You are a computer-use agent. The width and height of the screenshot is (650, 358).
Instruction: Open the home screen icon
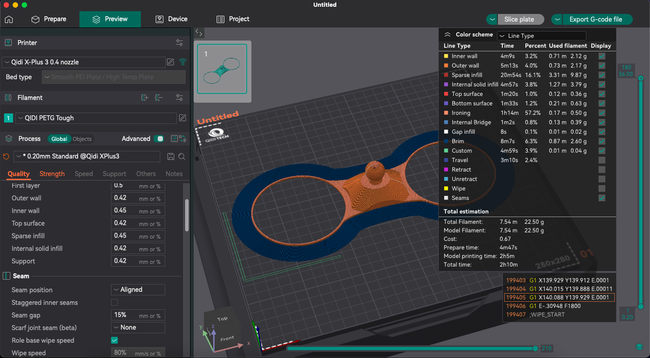pyautogui.click(x=9, y=19)
